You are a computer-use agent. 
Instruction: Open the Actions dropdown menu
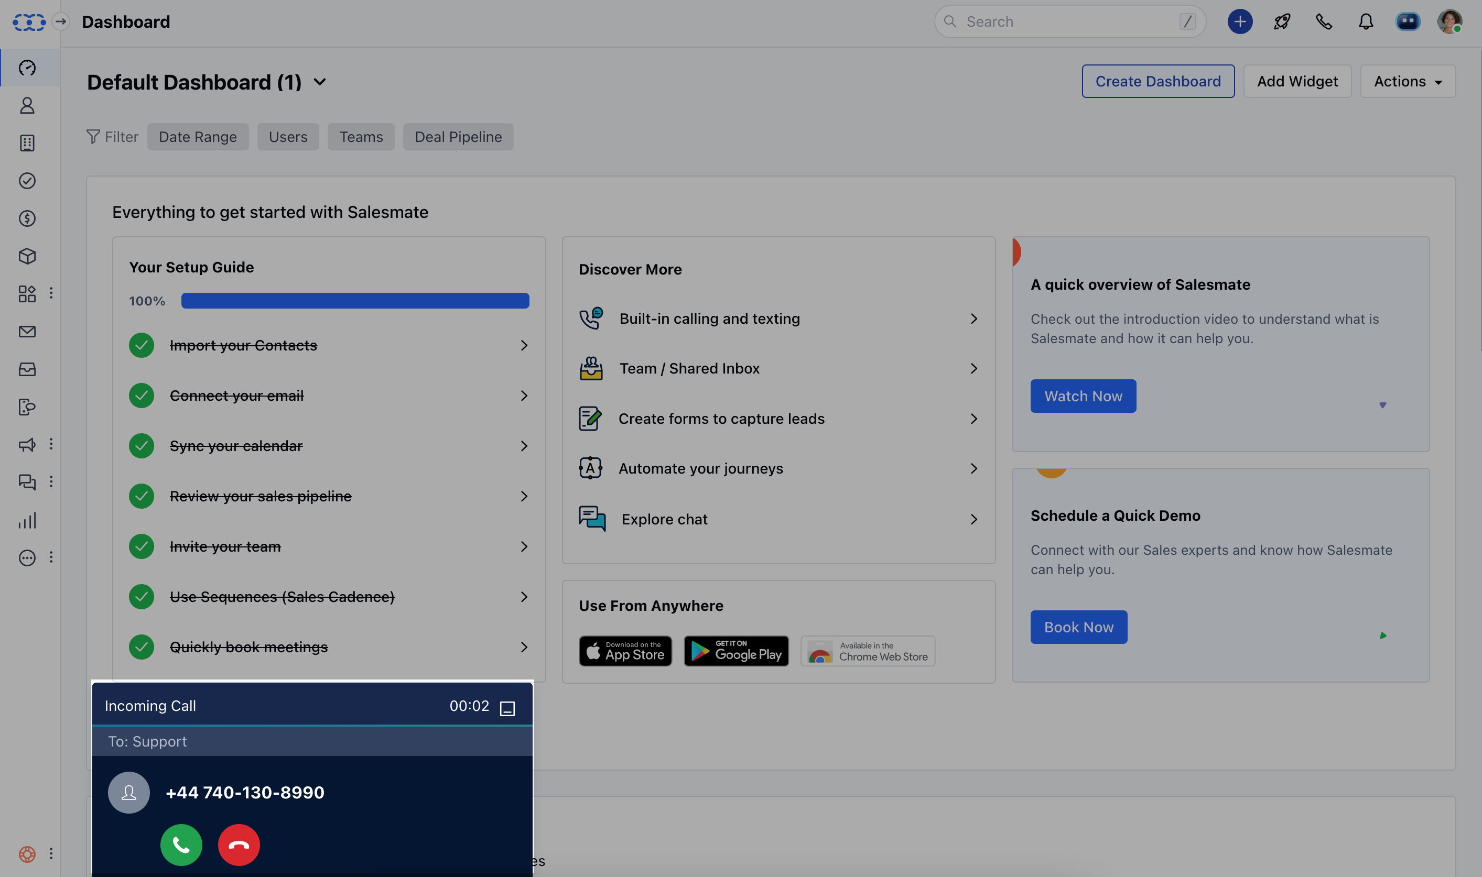[x=1408, y=82]
